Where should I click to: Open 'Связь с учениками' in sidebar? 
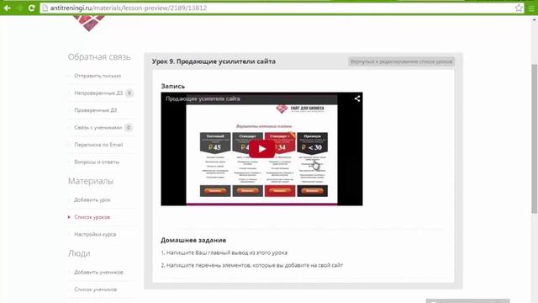point(98,127)
